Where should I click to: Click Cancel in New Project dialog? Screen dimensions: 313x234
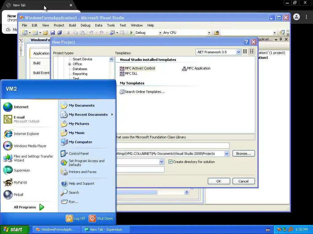pyautogui.click(x=244, y=181)
